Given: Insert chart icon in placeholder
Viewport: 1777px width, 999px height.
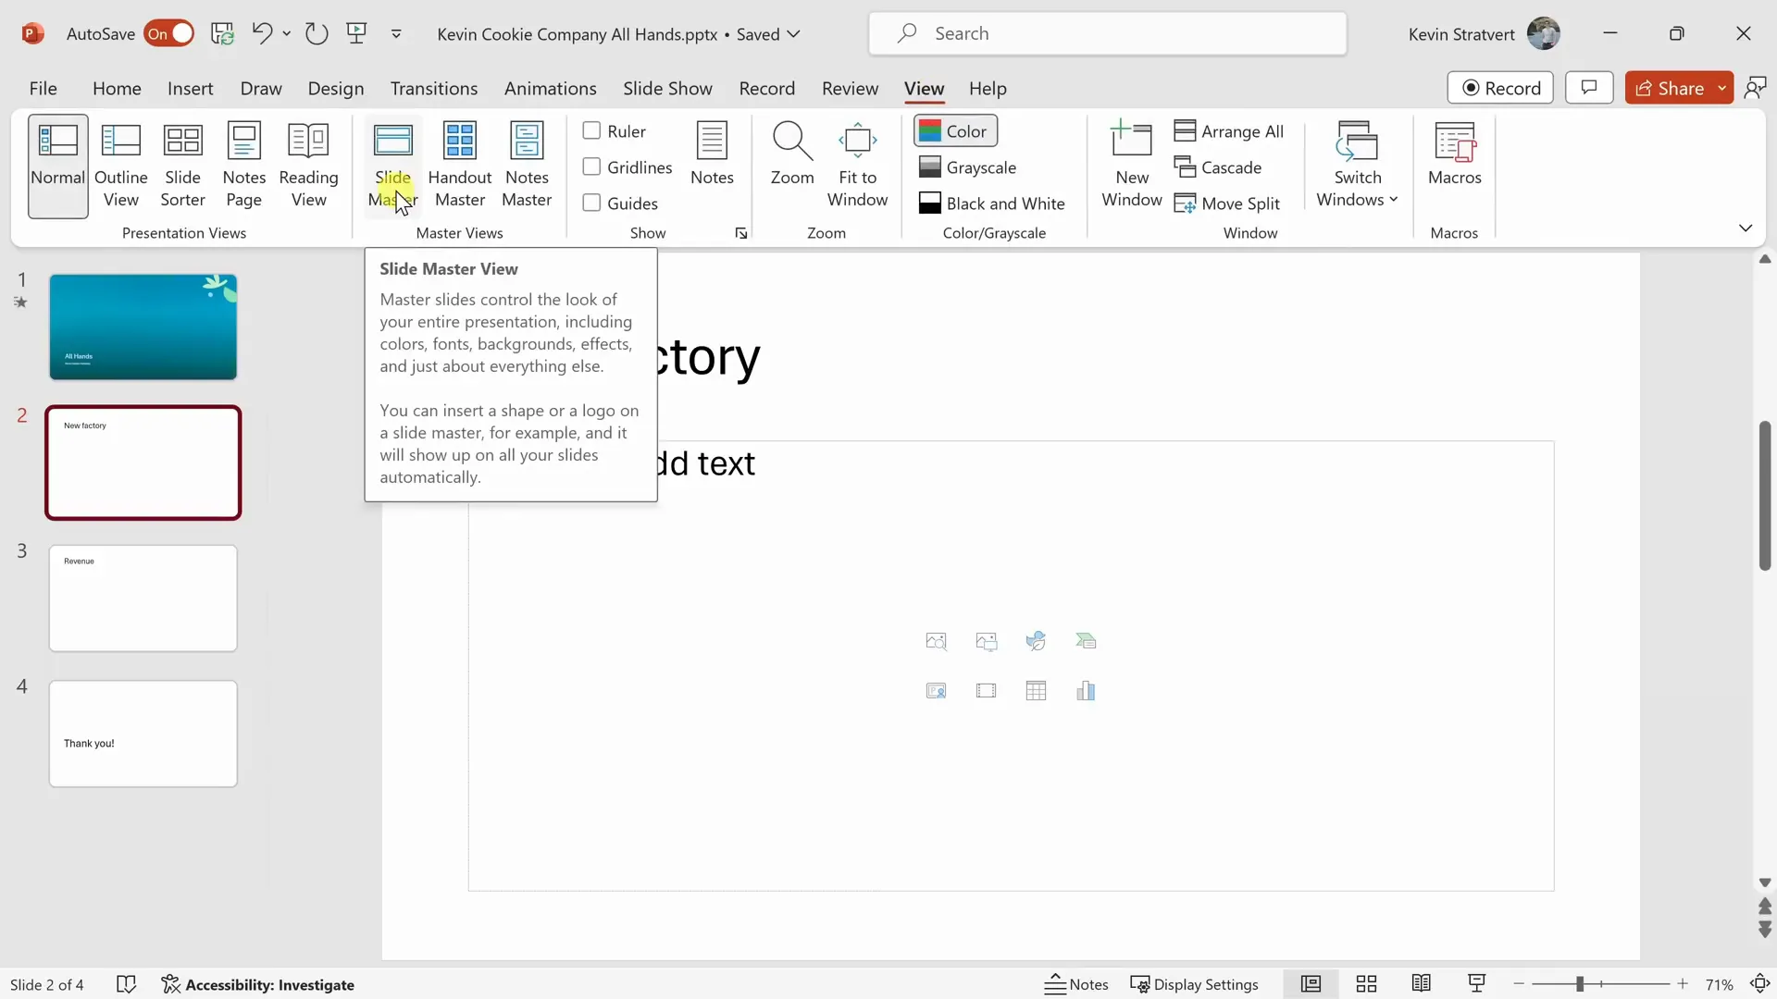Looking at the screenshot, I should [x=1086, y=691].
